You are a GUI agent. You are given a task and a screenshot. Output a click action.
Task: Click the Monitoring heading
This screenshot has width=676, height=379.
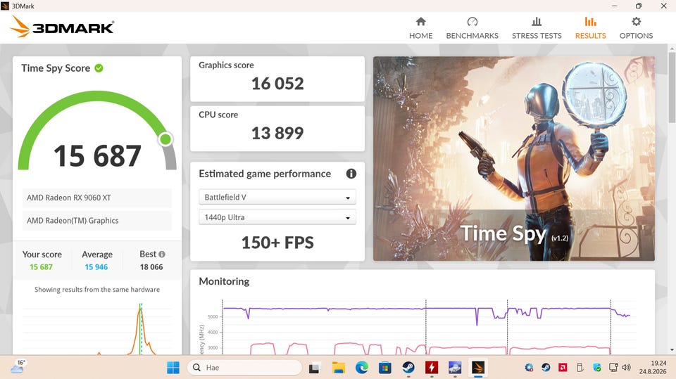click(x=224, y=281)
